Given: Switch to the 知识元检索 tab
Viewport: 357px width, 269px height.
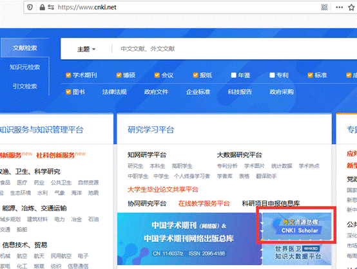Looking at the screenshot, I should (x=25, y=67).
